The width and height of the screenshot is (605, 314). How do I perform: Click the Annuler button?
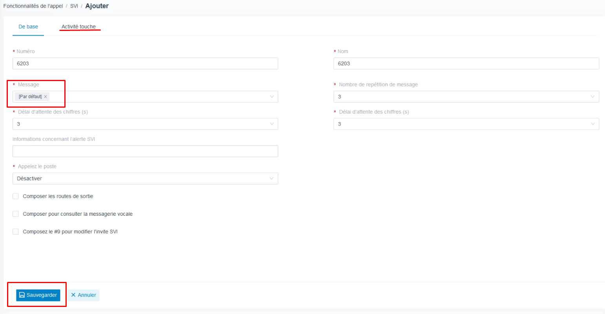[83, 295]
